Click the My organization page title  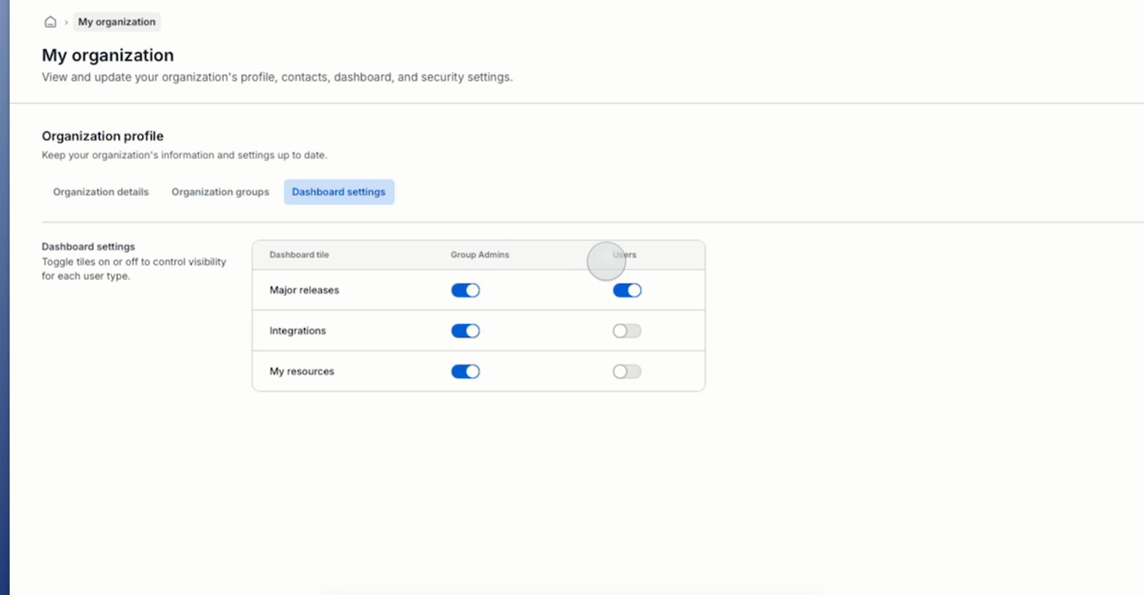tap(108, 56)
